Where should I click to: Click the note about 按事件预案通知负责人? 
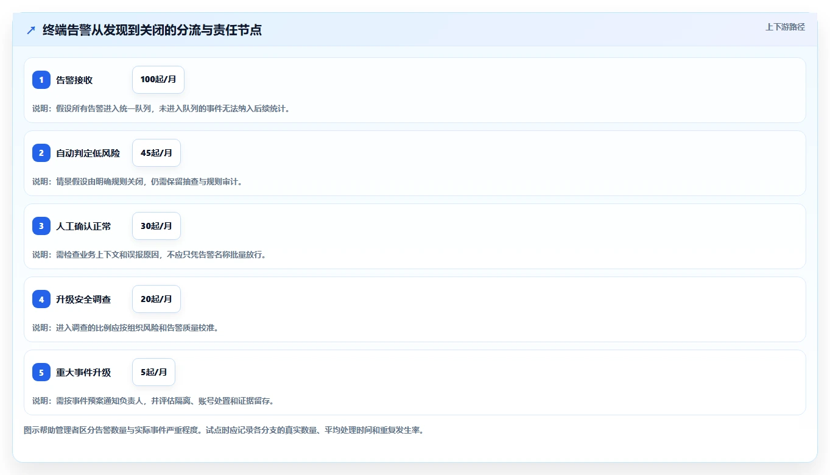[x=153, y=401]
